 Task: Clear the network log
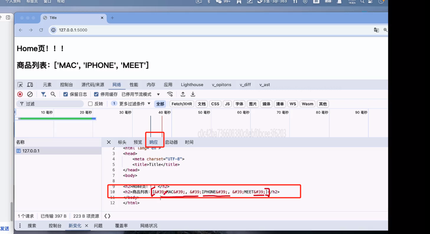pyautogui.click(x=30, y=94)
